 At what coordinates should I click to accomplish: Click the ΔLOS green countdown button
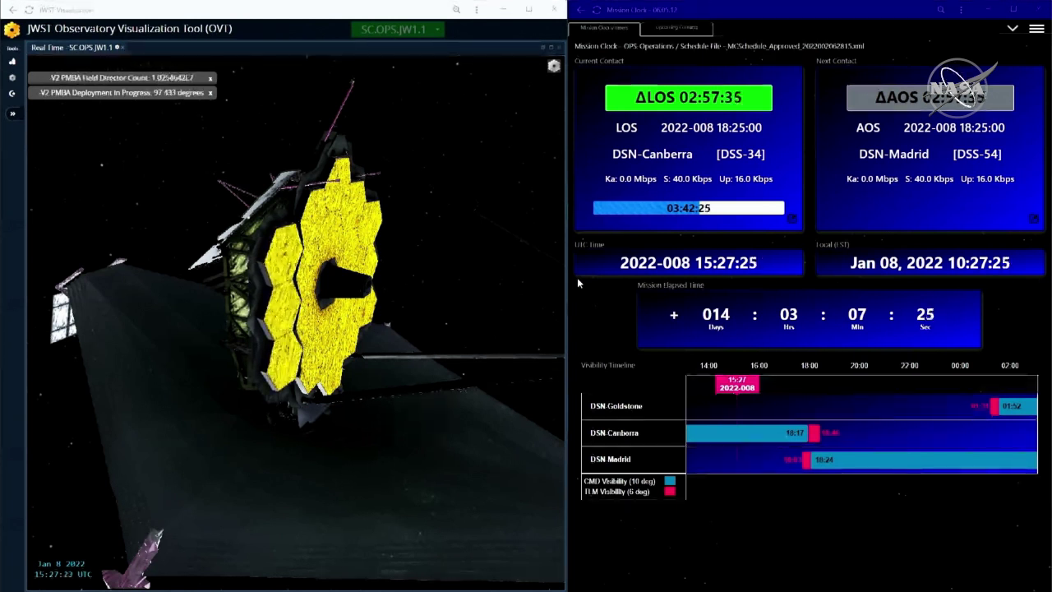[x=688, y=98]
